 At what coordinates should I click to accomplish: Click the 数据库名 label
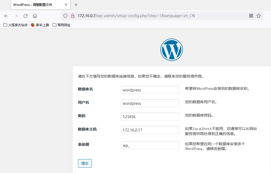point(85,89)
